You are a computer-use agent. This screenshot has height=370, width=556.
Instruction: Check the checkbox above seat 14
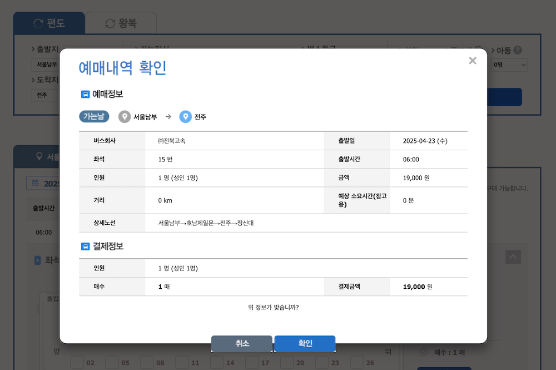tap(216, 362)
